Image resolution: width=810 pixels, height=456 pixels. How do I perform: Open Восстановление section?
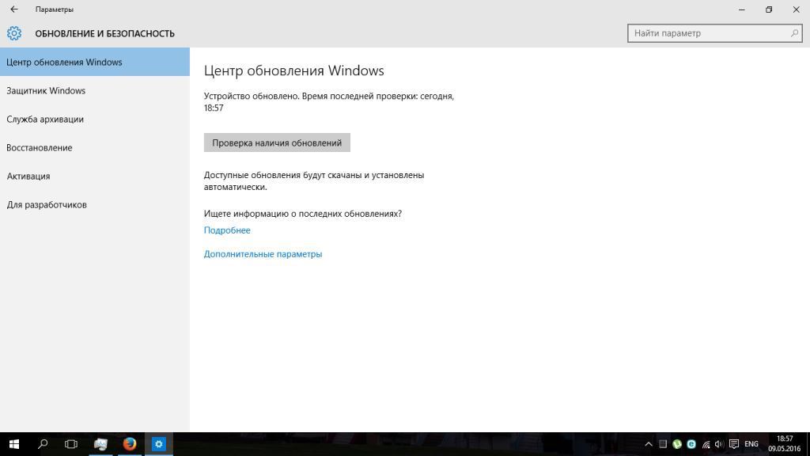click(x=95, y=147)
